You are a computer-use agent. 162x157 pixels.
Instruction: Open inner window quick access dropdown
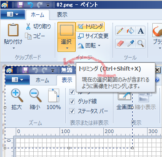point(53,71)
